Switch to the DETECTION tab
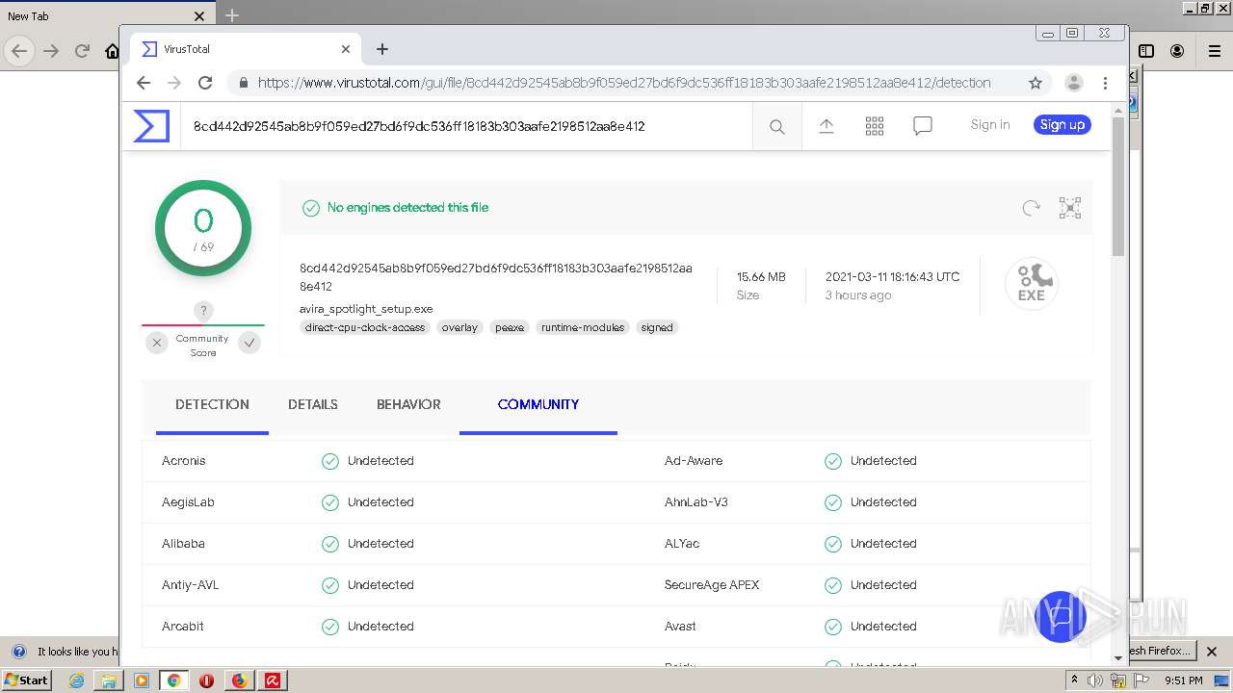 [x=212, y=404]
